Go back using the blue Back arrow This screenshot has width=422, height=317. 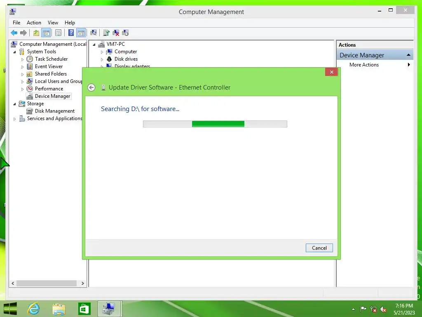14,33
